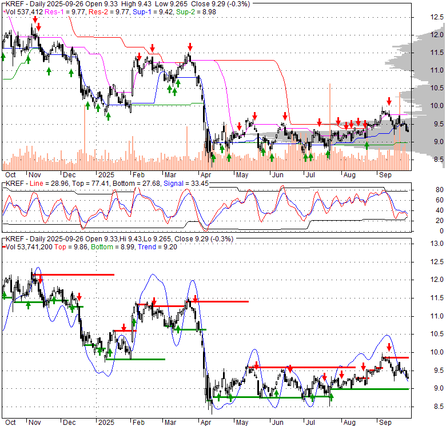Select the 'Line = 28.96' oscillator value
Screen dimensions: 446x426
49,184
